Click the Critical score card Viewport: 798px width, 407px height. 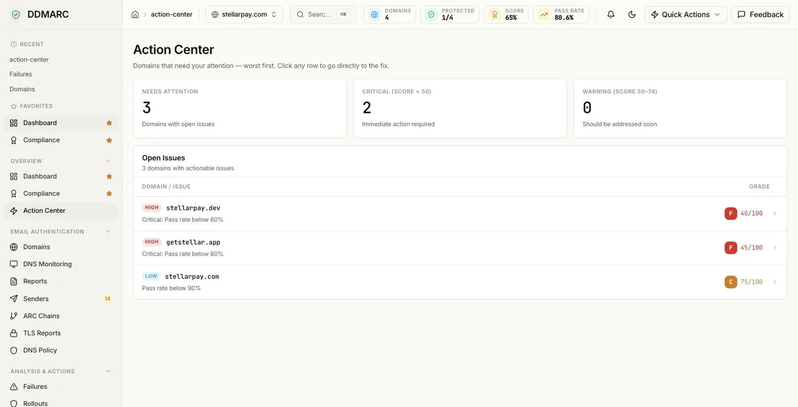click(x=460, y=108)
